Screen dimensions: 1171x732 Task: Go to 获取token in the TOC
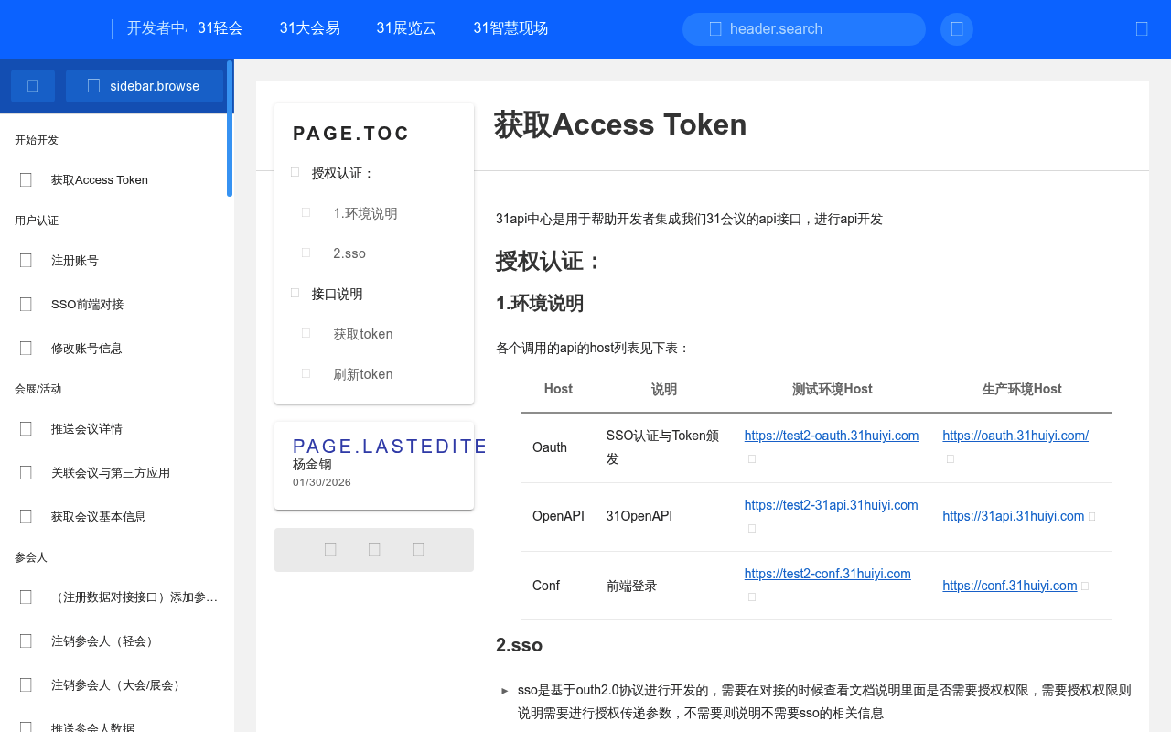(x=363, y=334)
